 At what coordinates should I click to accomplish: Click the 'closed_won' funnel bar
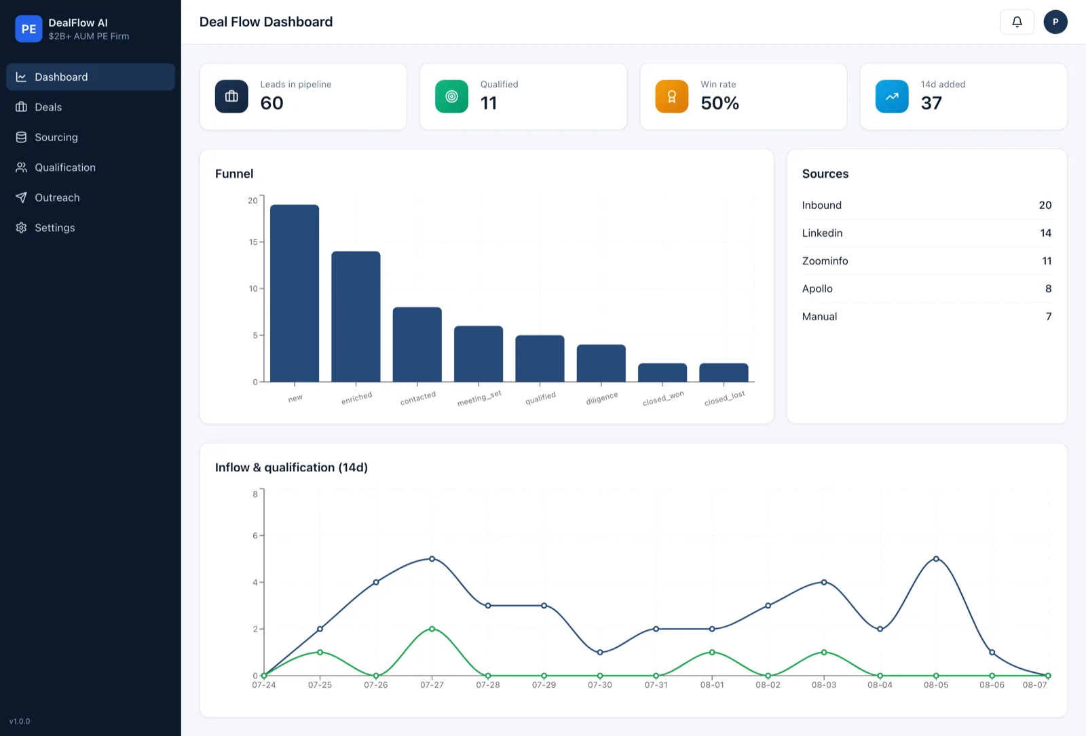pos(662,372)
